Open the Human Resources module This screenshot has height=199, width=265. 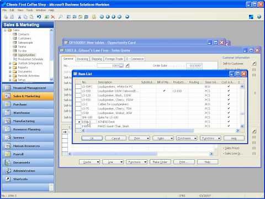(x=28, y=146)
